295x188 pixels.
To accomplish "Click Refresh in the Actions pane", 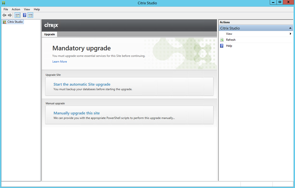I will coord(231,40).
